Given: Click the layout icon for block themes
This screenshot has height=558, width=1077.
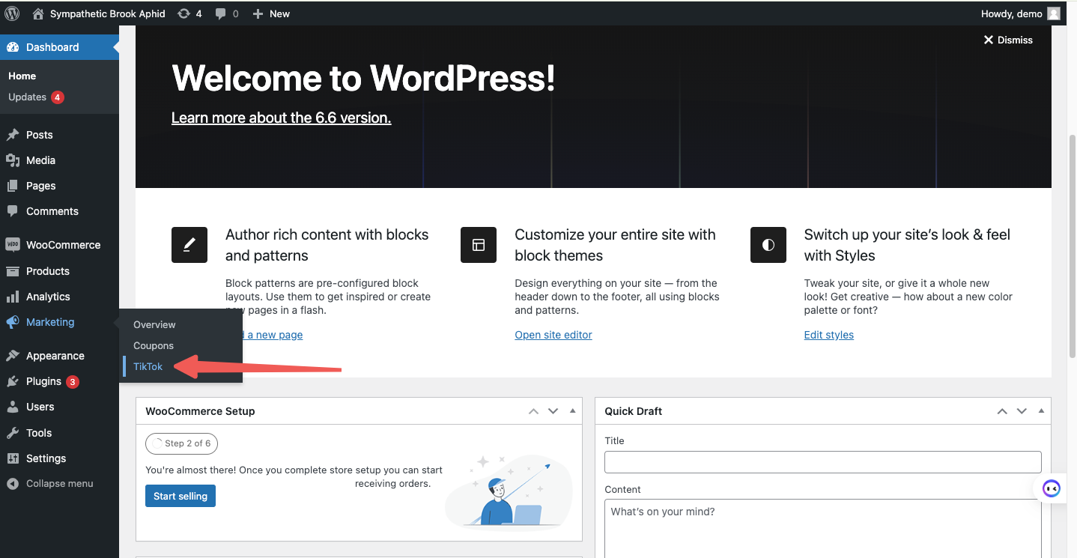Looking at the screenshot, I should (x=479, y=245).
